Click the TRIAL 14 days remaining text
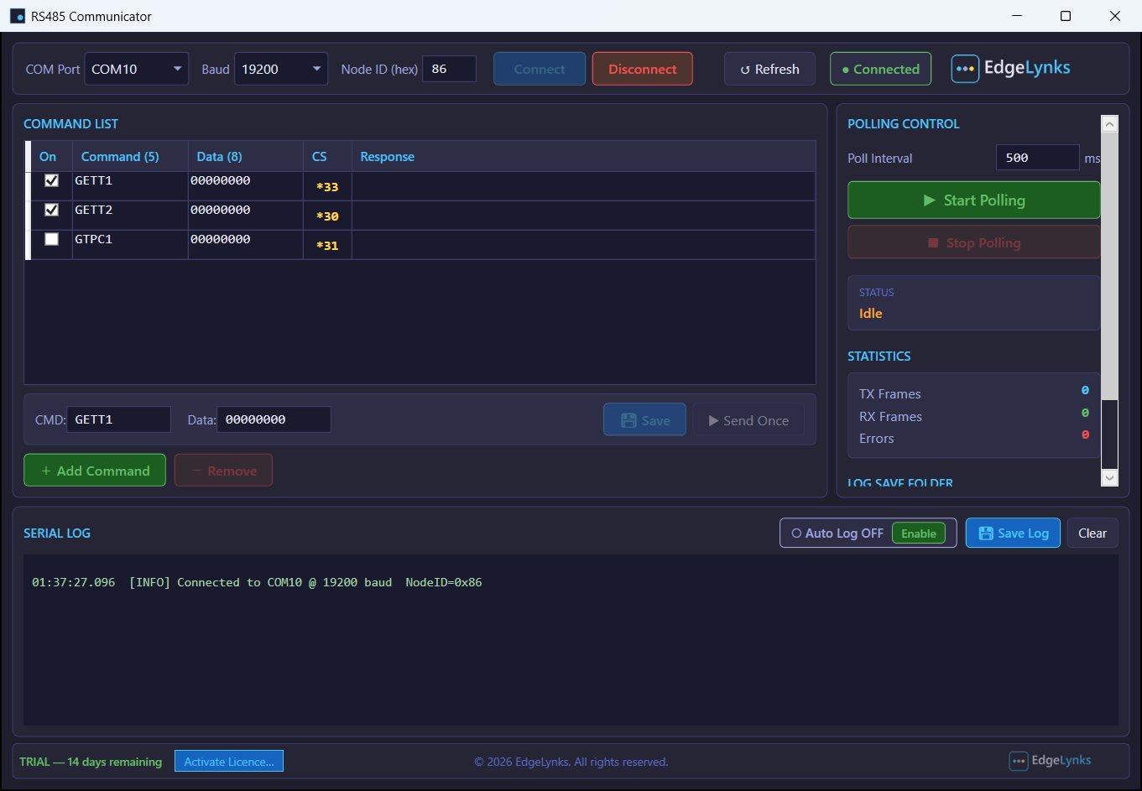Viewport: 1142px width, 791px height. 91,762
